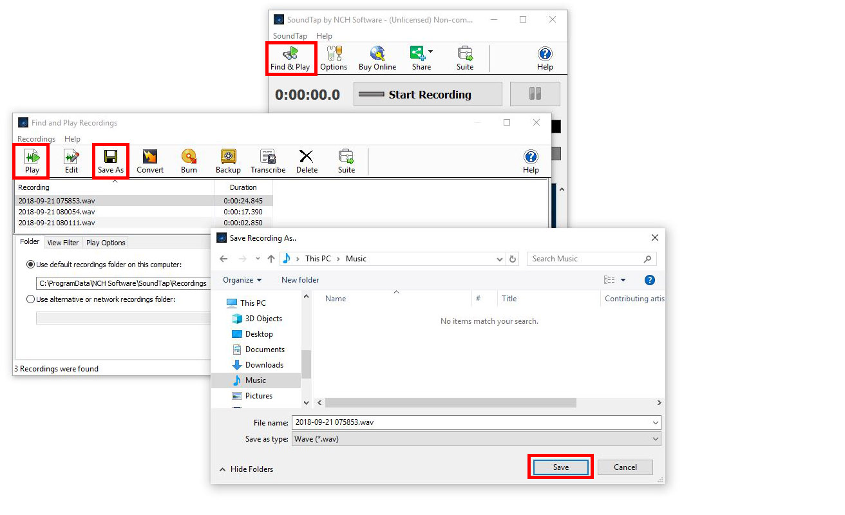Screen dimensions: 845x515
Task: Cancel the Save Recording dialog
Action: [625, 467]
